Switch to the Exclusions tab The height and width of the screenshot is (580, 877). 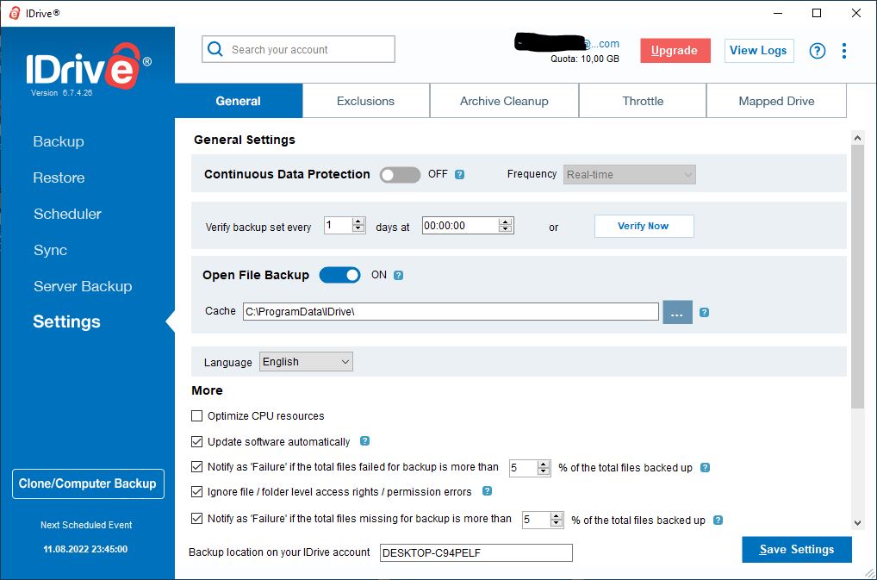pos(366,101)
